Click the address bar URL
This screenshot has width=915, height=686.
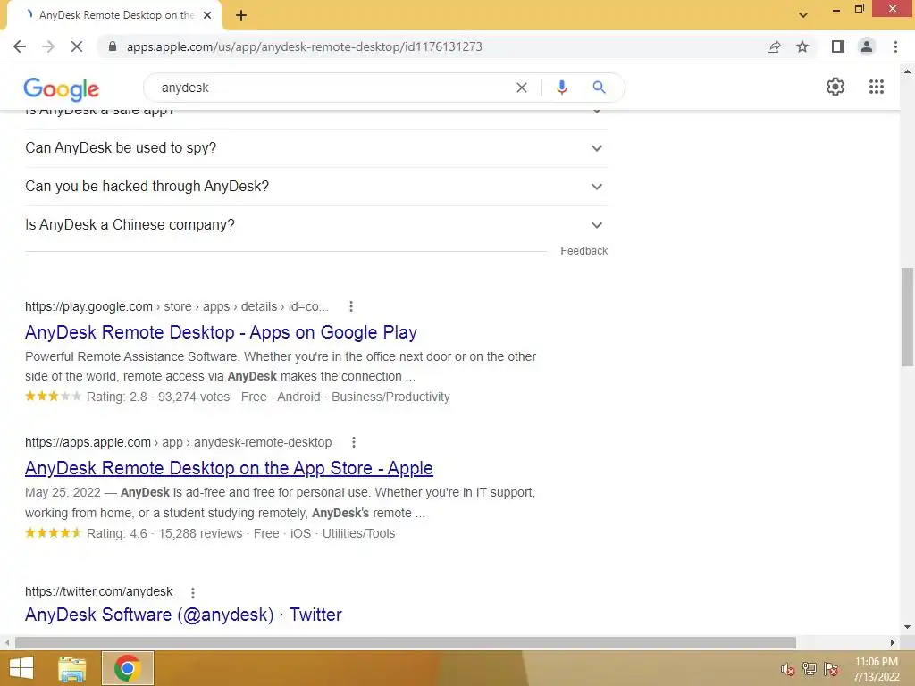[304, 46]
